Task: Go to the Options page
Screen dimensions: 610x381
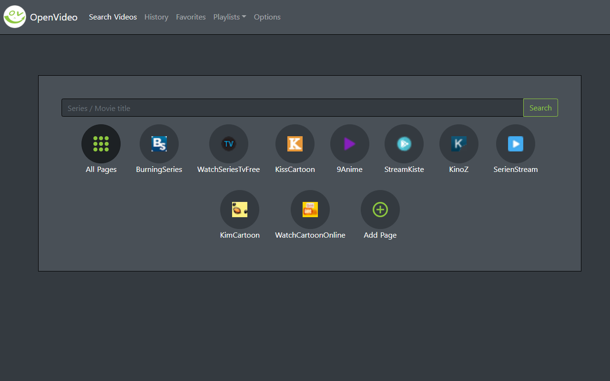Action: (267, 17)
